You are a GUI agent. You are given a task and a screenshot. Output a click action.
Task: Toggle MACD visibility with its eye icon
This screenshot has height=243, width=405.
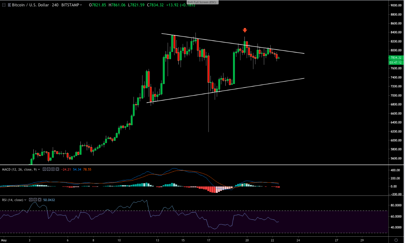tap(45, 169)
